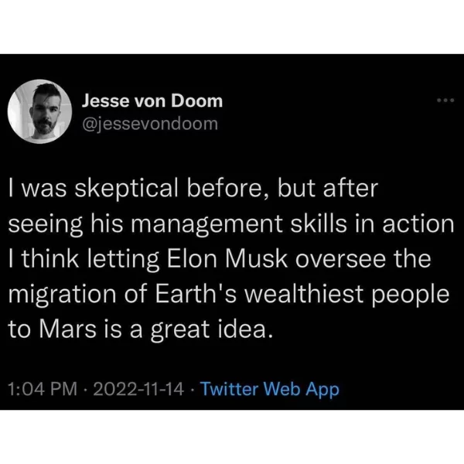
Task: Click the 2022-11-14 date text
Action: point(138,388)
